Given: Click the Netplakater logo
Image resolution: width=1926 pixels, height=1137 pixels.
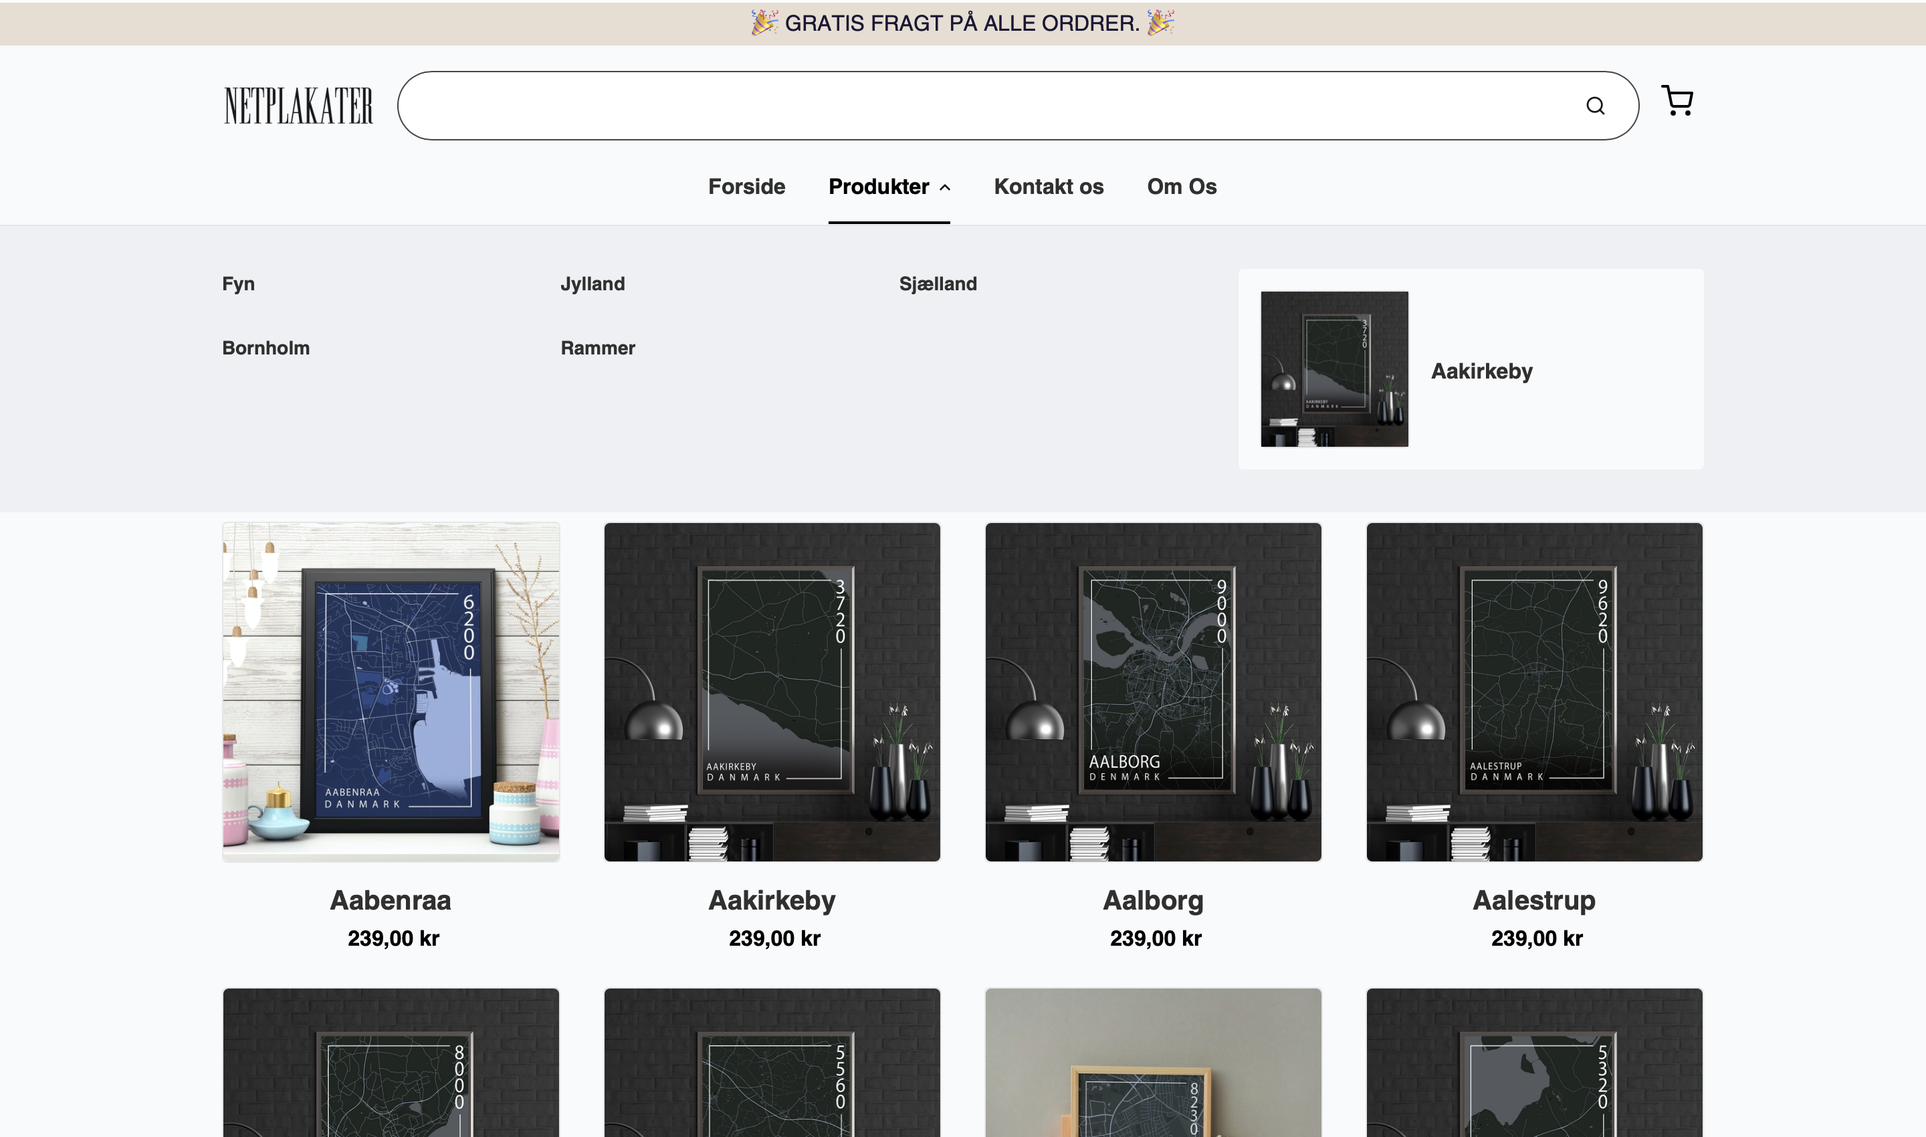Looking at the screenshot, I should (x=298, y=106).
